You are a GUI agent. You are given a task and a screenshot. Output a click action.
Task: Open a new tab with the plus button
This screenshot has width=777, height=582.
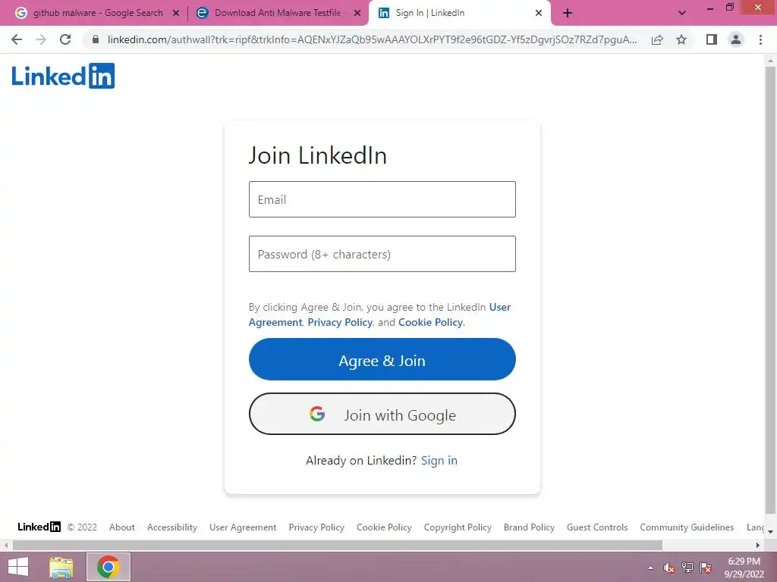click(x=568, y=13)
